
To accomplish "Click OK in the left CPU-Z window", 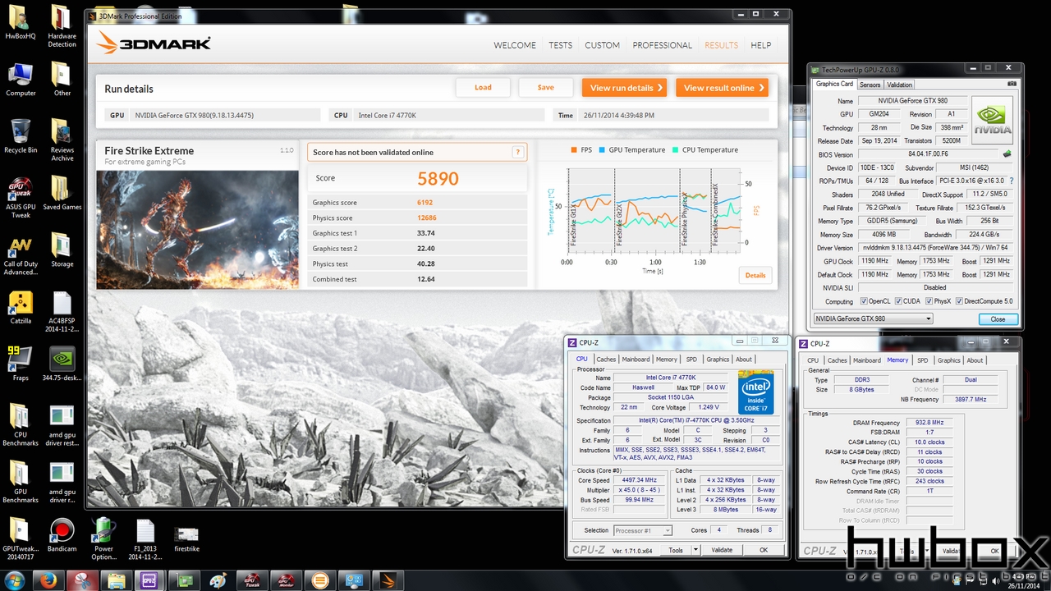I will (764, 550).
